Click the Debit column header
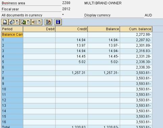The height and width of the screenshot is (128, 163). [x=39, y=29]
